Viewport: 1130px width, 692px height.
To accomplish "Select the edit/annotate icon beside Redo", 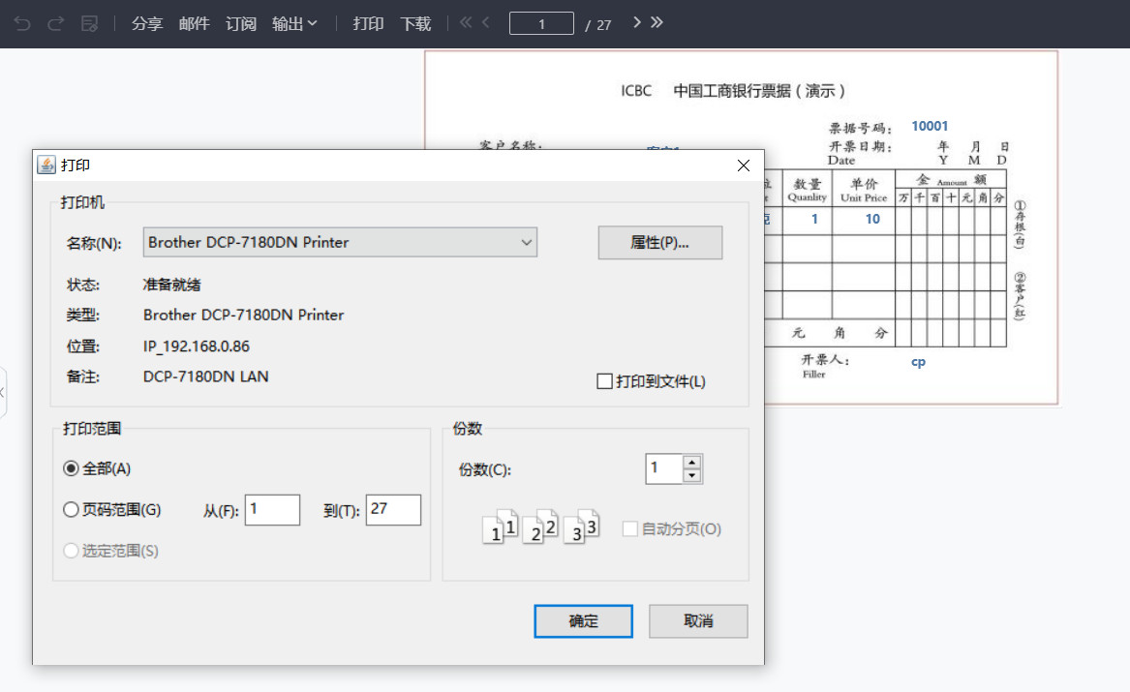I will 89,23.
